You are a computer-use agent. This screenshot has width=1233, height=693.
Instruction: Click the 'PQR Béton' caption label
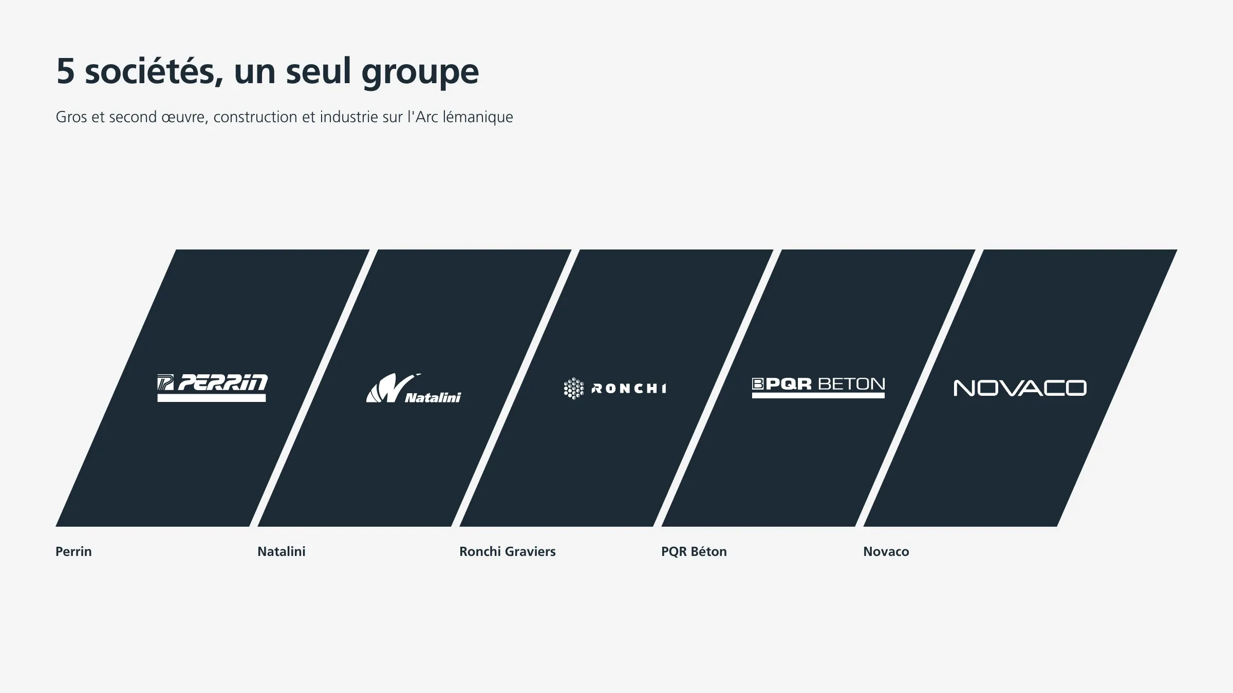694,551
